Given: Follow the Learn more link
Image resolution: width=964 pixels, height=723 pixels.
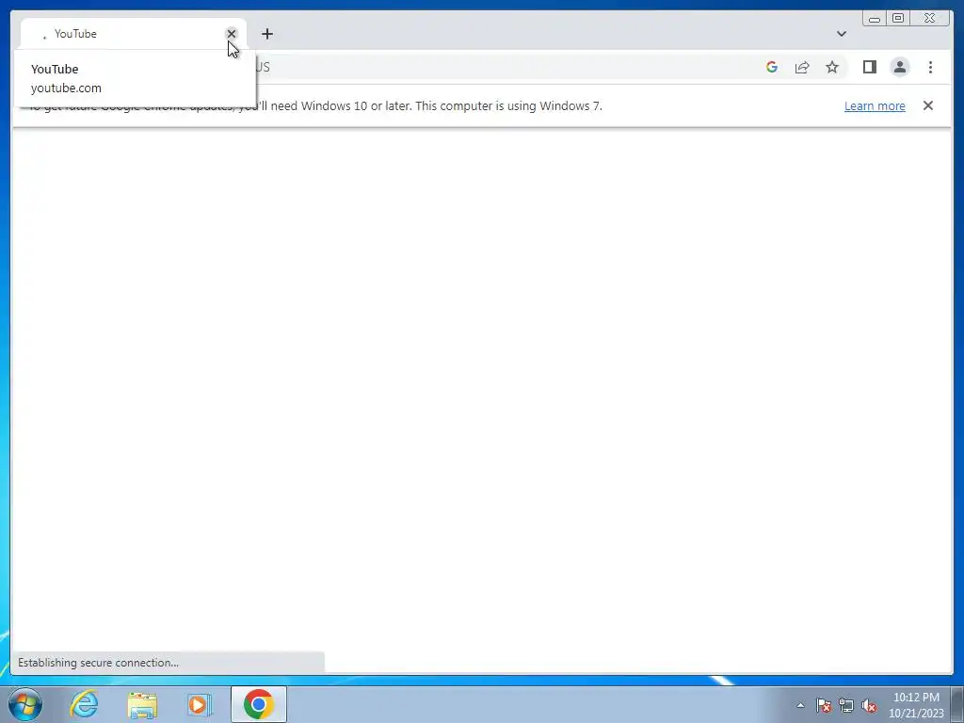Looking at the screenshot, I should coord(875,105).
